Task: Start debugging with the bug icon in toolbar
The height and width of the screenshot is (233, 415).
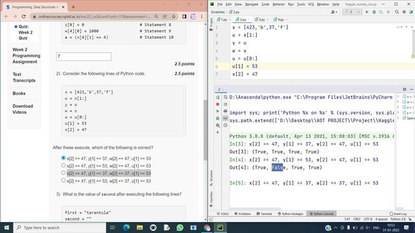Action: tap(374, 12)
